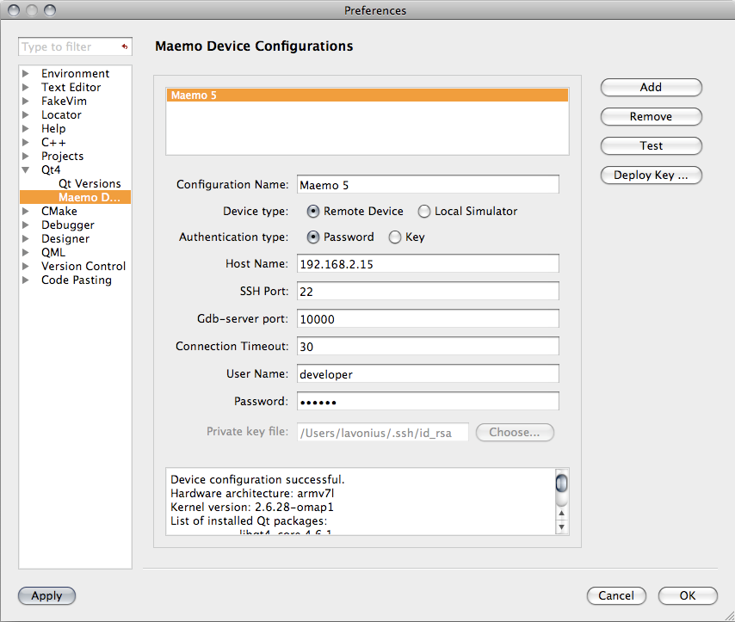Remove the selected device configuration

point(651,116)
